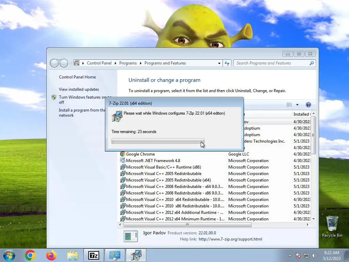Viewport: 349px width, 262px height.
Task: Switch to the Windows Installer taskbar button
Action: click(x=136, y=255)
